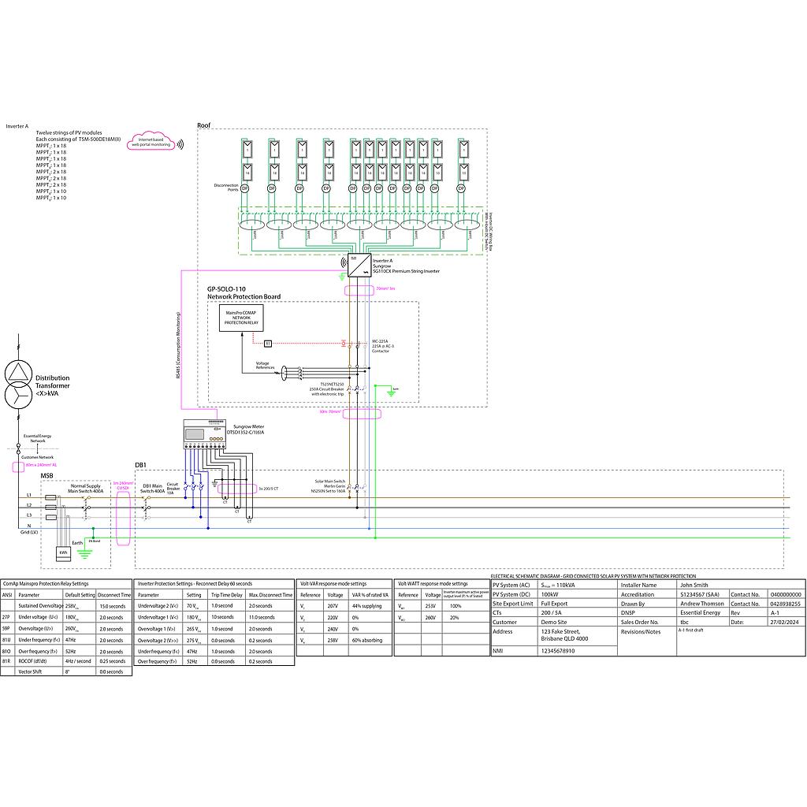Click the MainsPro COMAP network protection relay box

point(241,318)
